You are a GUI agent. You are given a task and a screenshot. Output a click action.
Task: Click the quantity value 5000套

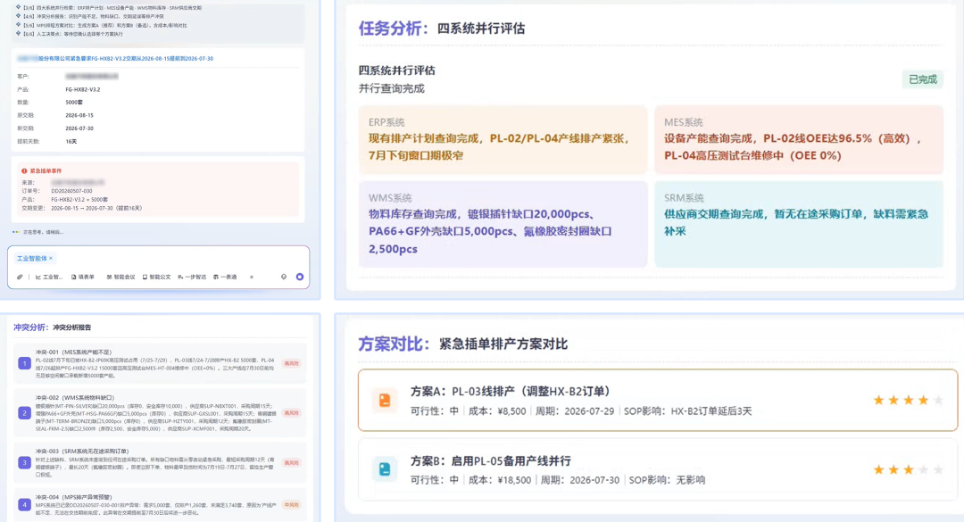[x=74, y=102]
